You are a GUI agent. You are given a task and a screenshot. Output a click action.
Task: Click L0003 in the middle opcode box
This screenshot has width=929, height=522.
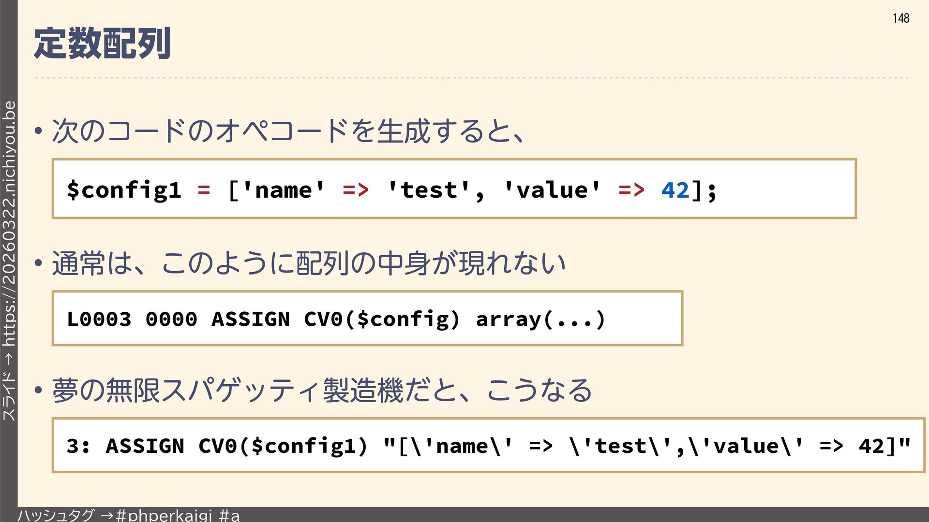coord(99,319)
